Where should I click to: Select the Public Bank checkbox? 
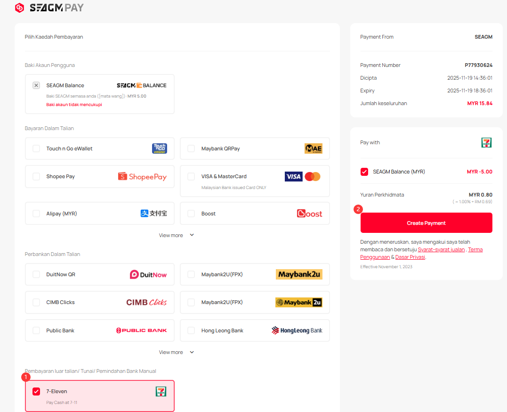[36, 330]
